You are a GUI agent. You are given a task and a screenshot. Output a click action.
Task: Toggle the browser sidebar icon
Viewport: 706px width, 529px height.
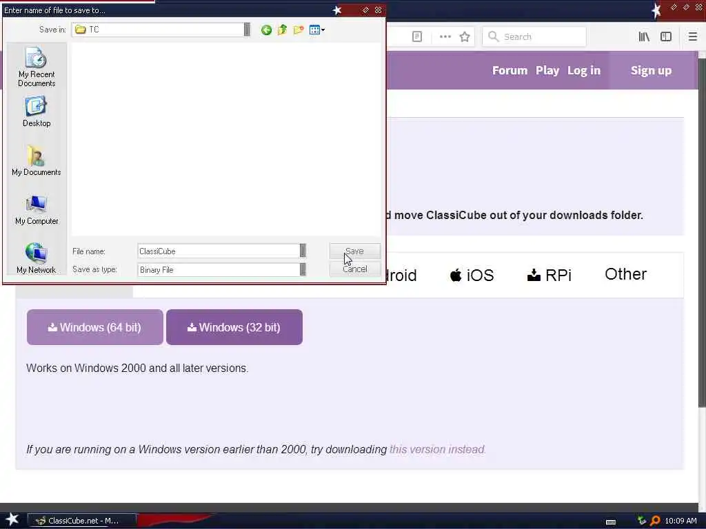pyautogui.click(x=666, y=37)
